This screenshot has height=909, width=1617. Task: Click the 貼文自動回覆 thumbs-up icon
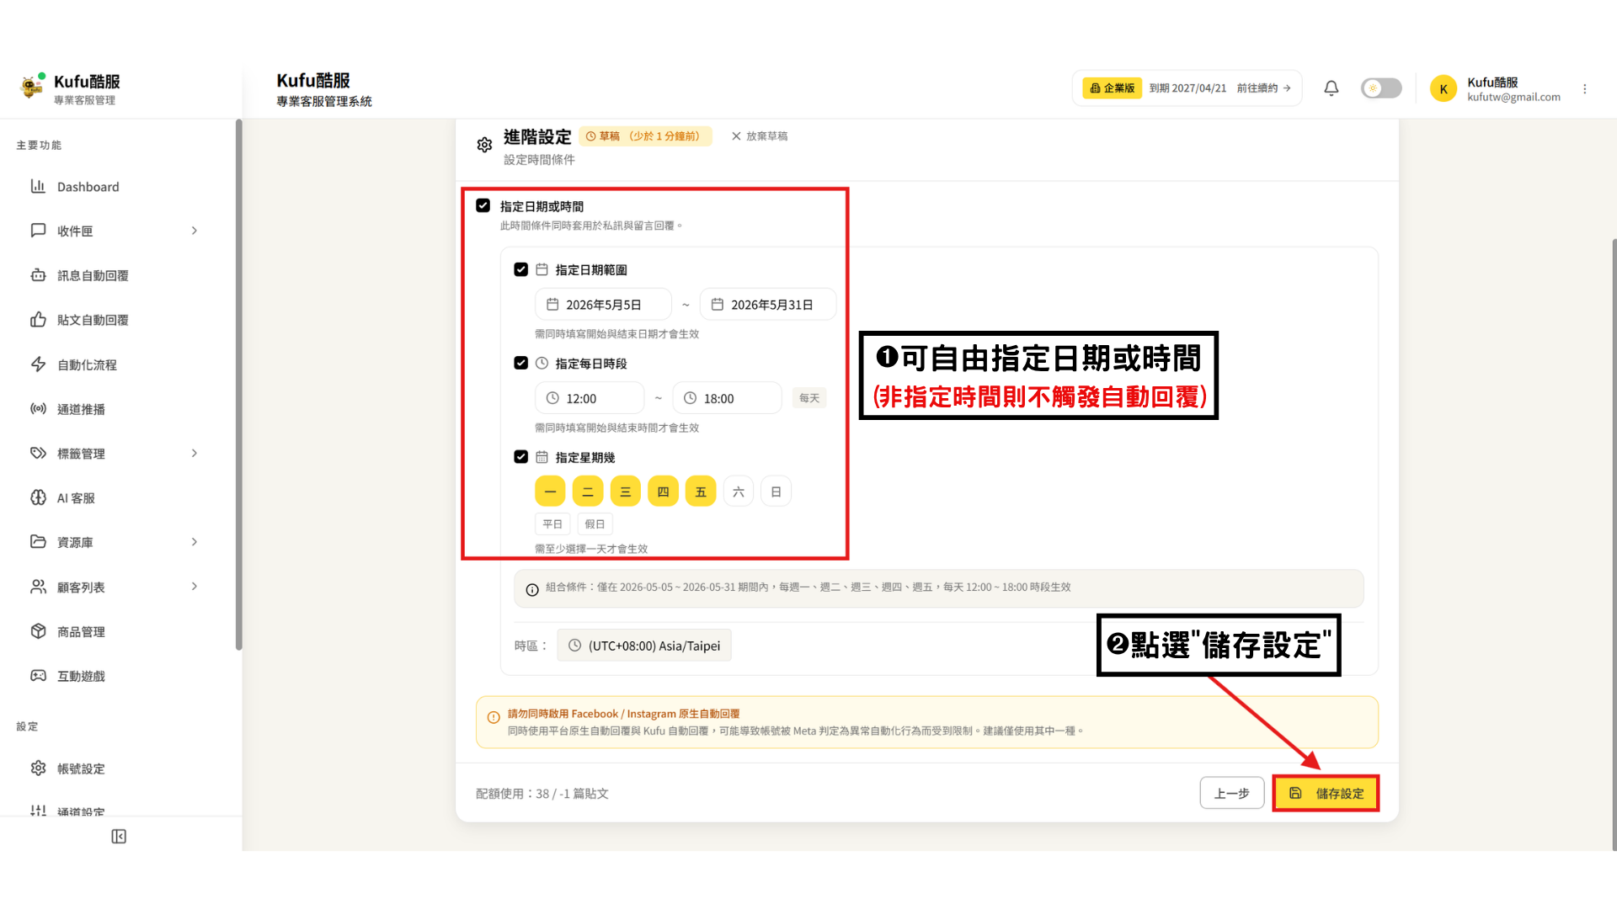[x=38, y=320]
